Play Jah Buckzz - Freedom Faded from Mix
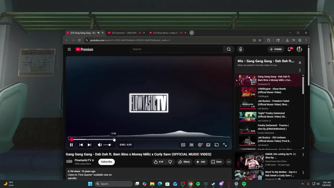The image size is (334, 188). pyautogui.click(x=268, y=104)
